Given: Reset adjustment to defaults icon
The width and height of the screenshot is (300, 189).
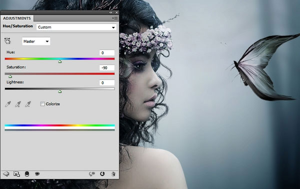Looking at the screenshot, I should point(102,174).
